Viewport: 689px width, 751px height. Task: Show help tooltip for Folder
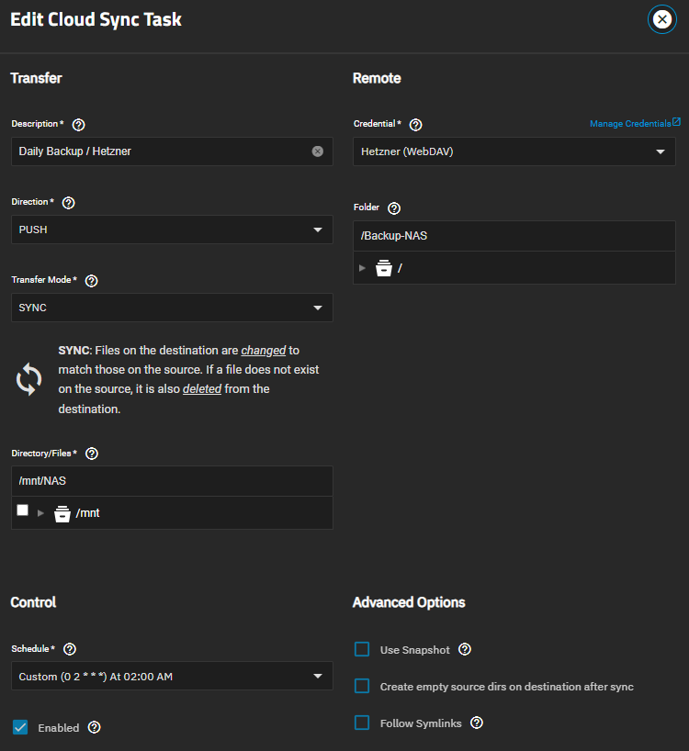394,208
